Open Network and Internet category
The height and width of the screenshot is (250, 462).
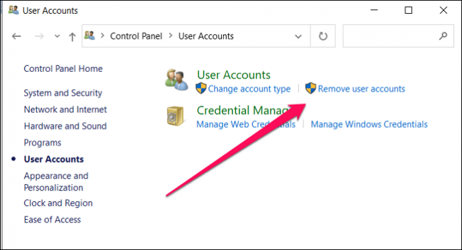(65, 109)
